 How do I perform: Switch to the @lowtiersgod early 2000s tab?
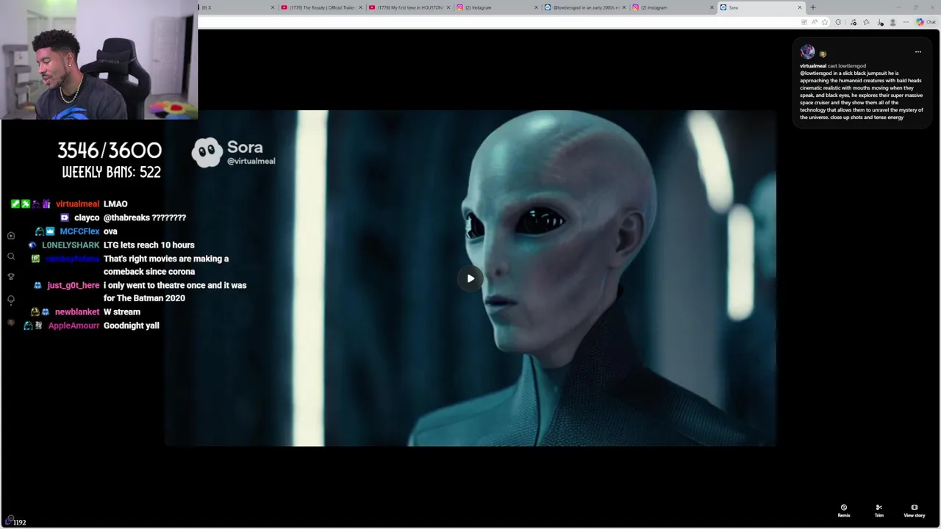(585, 7)
